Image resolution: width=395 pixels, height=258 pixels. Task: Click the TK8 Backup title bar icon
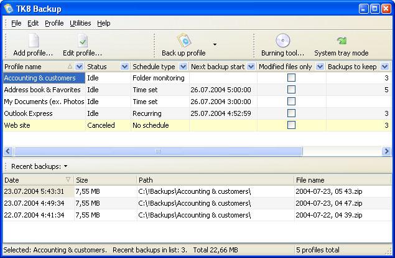(x=8, y=9)
